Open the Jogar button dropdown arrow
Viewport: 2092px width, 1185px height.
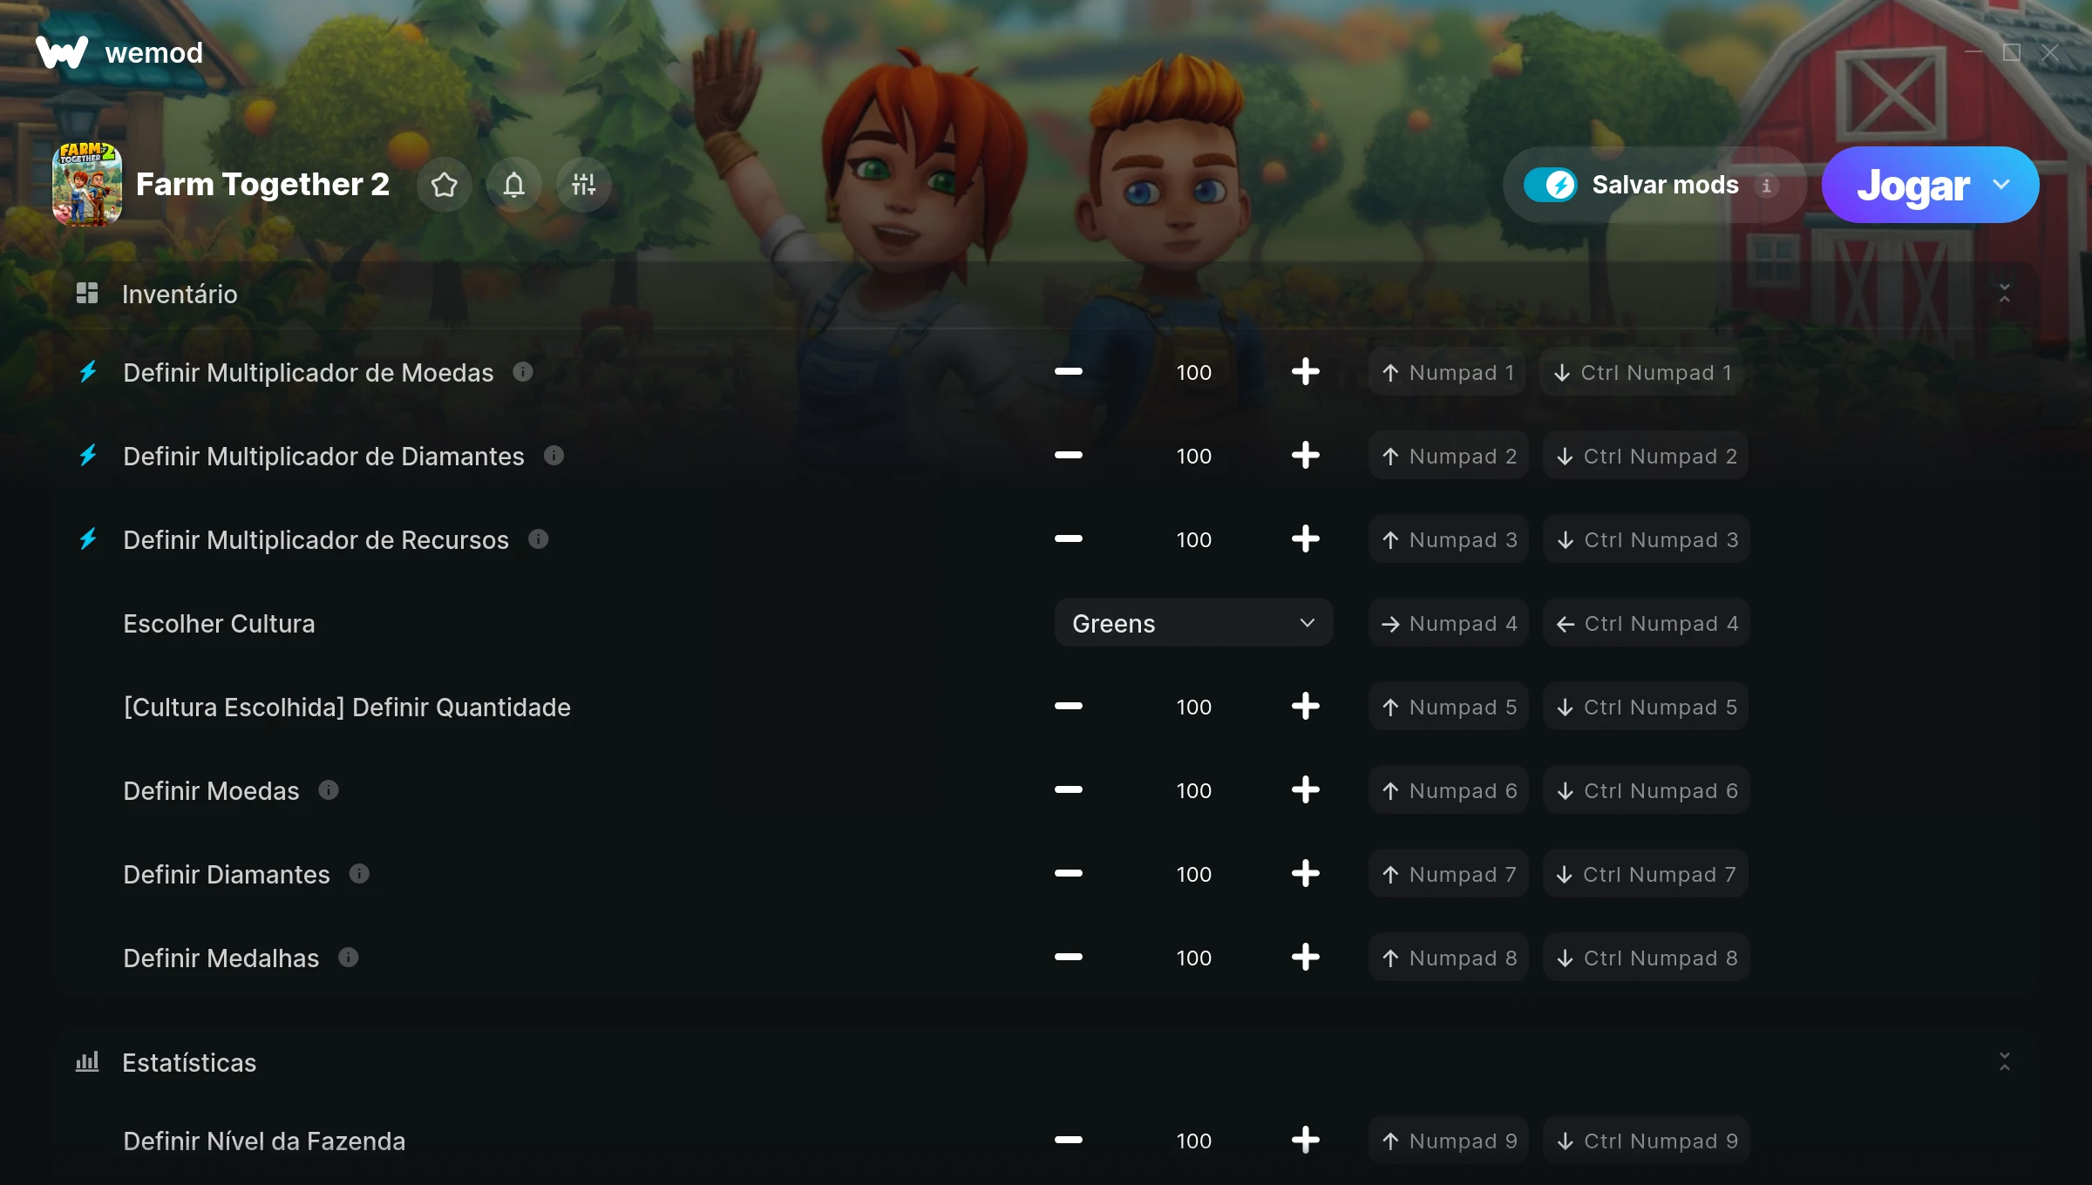pyautogui.click(x=2001, y=185)
